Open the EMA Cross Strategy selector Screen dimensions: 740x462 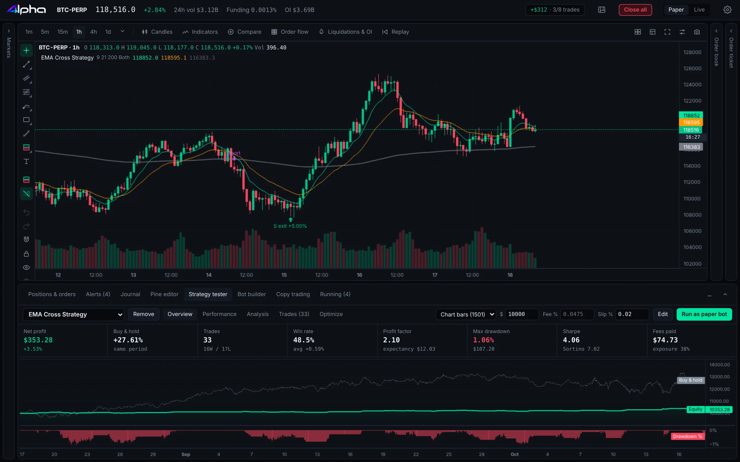click(73, 314)
